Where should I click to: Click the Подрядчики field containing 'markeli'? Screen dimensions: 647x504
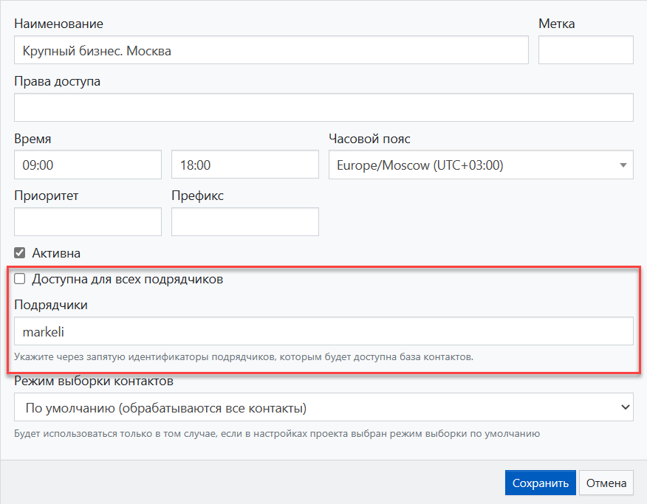[323, 331]
